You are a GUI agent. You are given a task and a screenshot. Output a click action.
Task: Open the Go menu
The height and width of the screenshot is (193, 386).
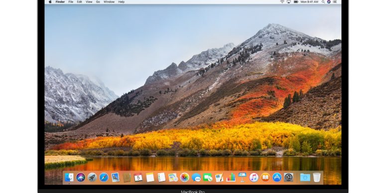[x=98, y=1]
